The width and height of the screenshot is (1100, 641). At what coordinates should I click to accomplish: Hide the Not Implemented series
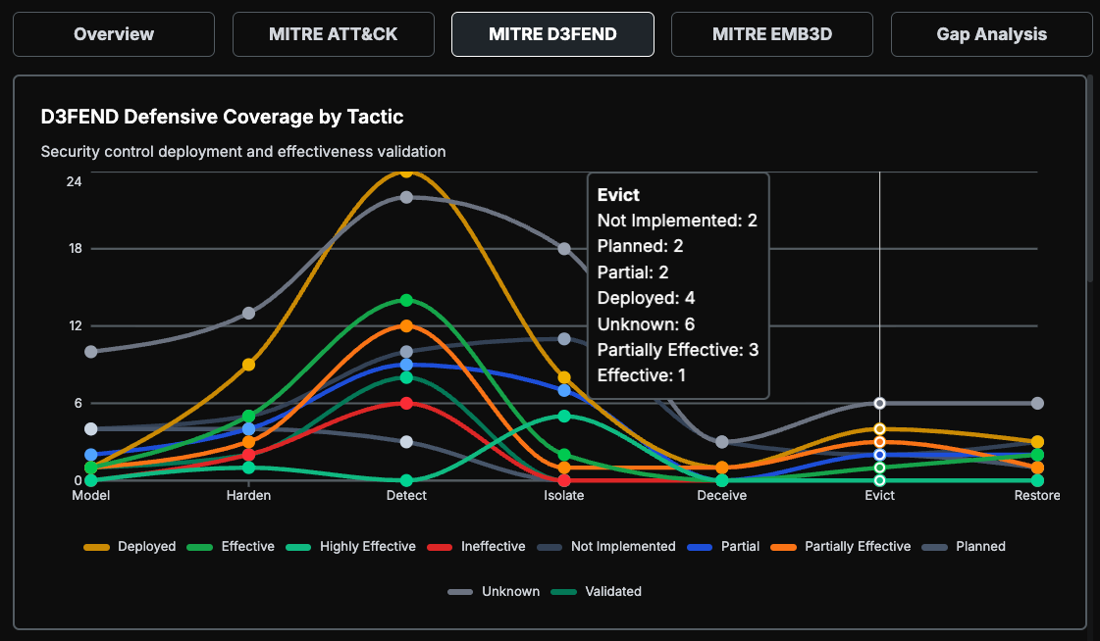[x=606, y=547]
